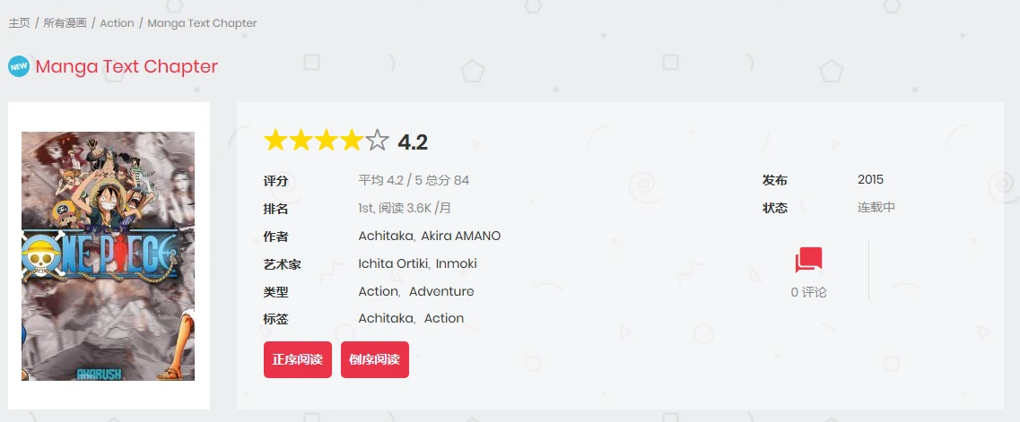Click the Manga Text Chapter title
Screen dimensions: 1020x422
coord(126,66)
